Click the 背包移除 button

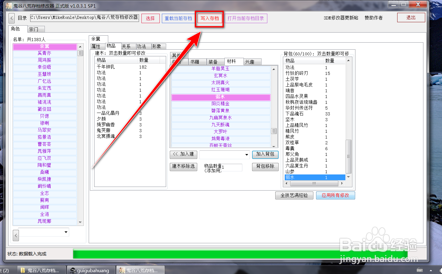pyautogui.click(x=265, y=167)
